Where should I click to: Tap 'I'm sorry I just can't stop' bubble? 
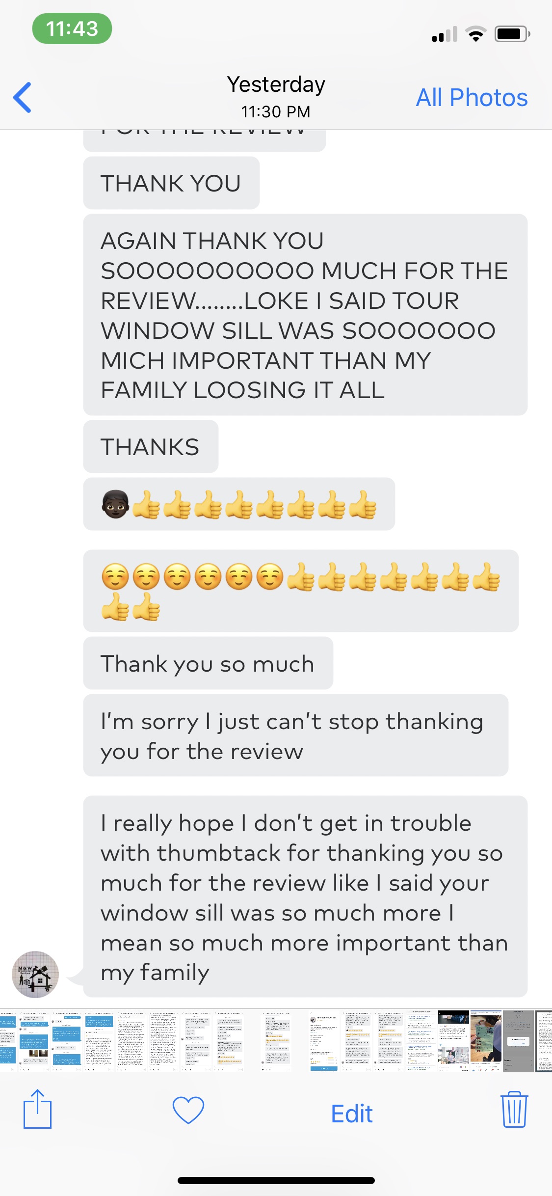[296, 735]
